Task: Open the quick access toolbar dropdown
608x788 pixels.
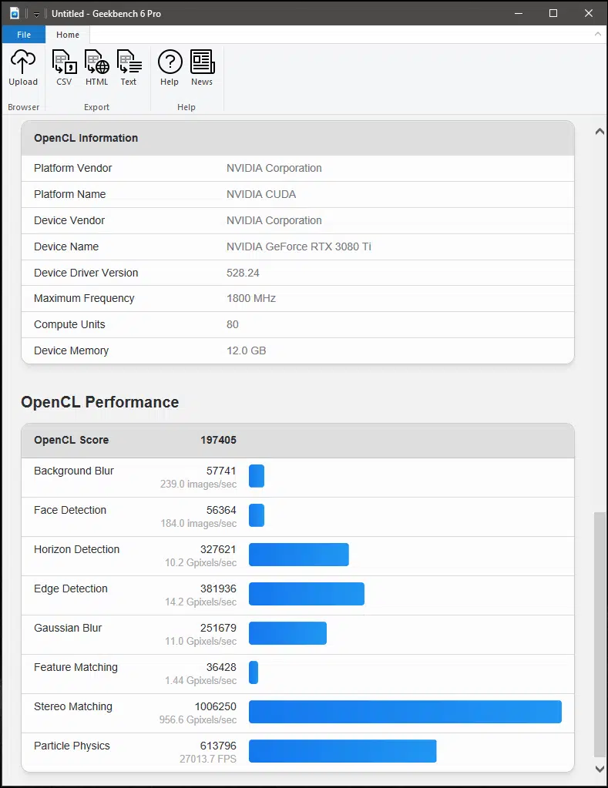Action: pos(36,14)
